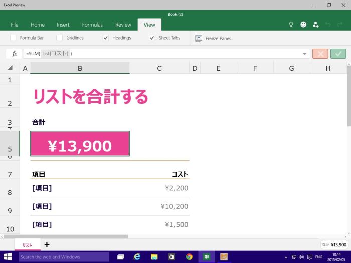Turn on the Gridlines checkbox

(60, 38)
